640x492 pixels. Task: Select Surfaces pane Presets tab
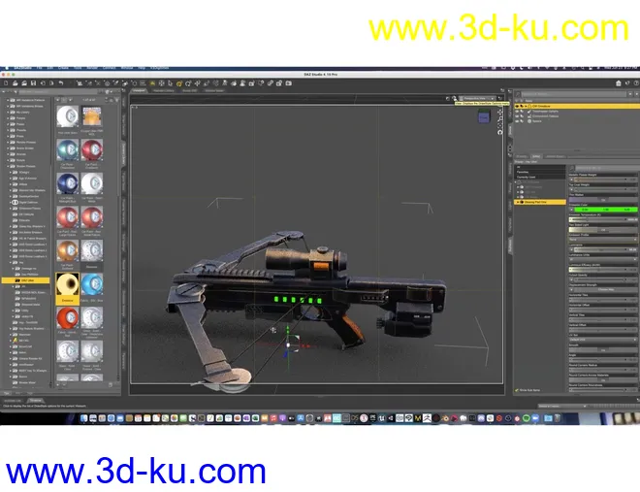522,156
